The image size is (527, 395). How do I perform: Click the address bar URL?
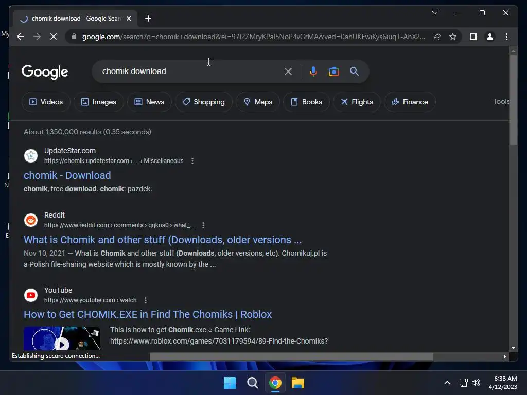coord(253,37)
